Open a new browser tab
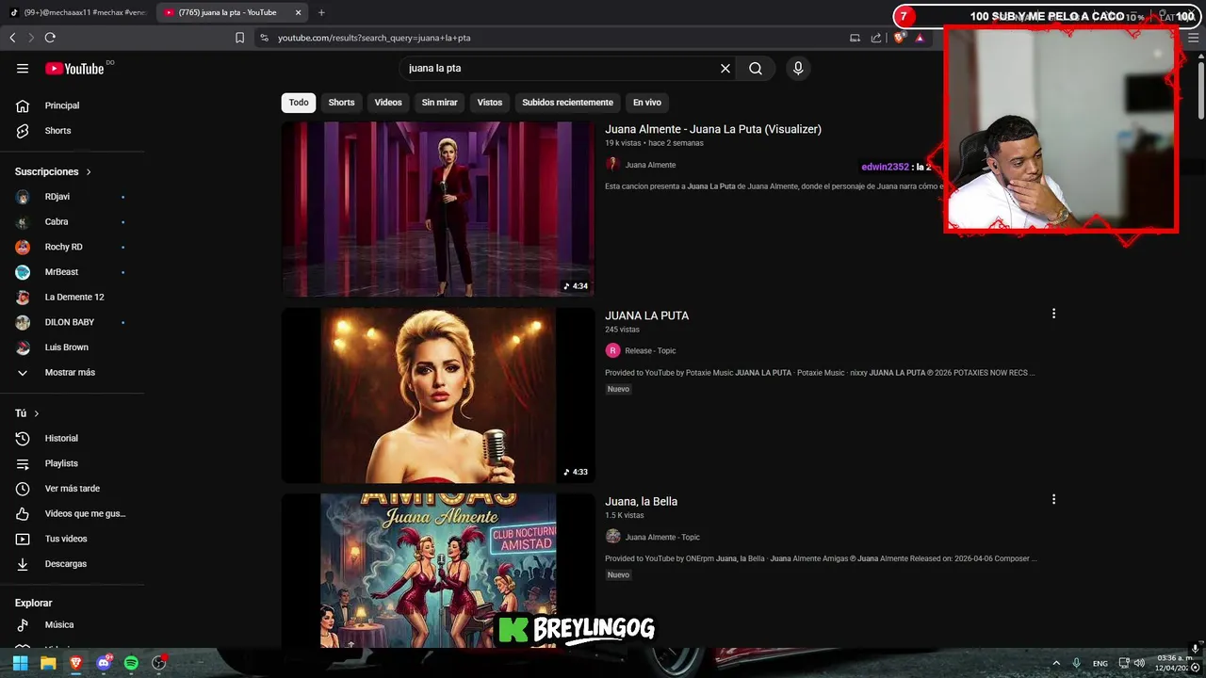 (x=321, y=12)
